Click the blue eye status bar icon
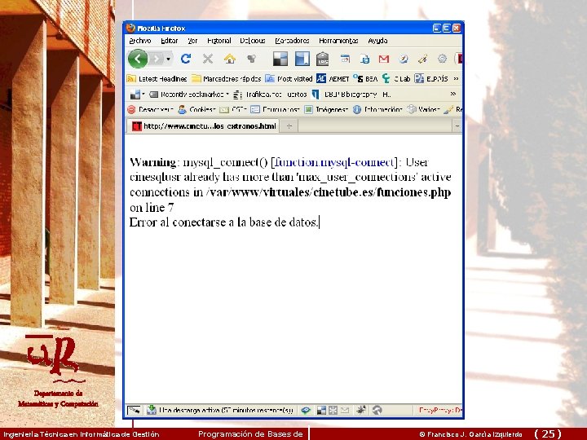Image resolution: width=587 pixels, height=440 pixels. click(306, 411)
